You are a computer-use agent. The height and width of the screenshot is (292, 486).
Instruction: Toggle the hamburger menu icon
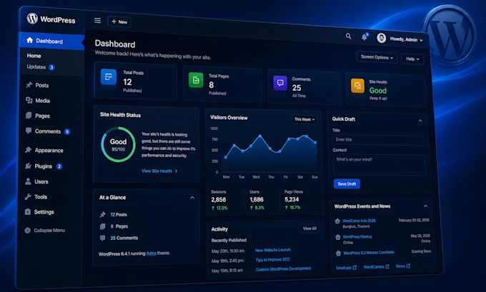click(x=98, y=21)
